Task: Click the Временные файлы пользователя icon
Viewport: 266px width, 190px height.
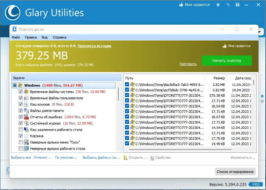Action: pos(26,98)
